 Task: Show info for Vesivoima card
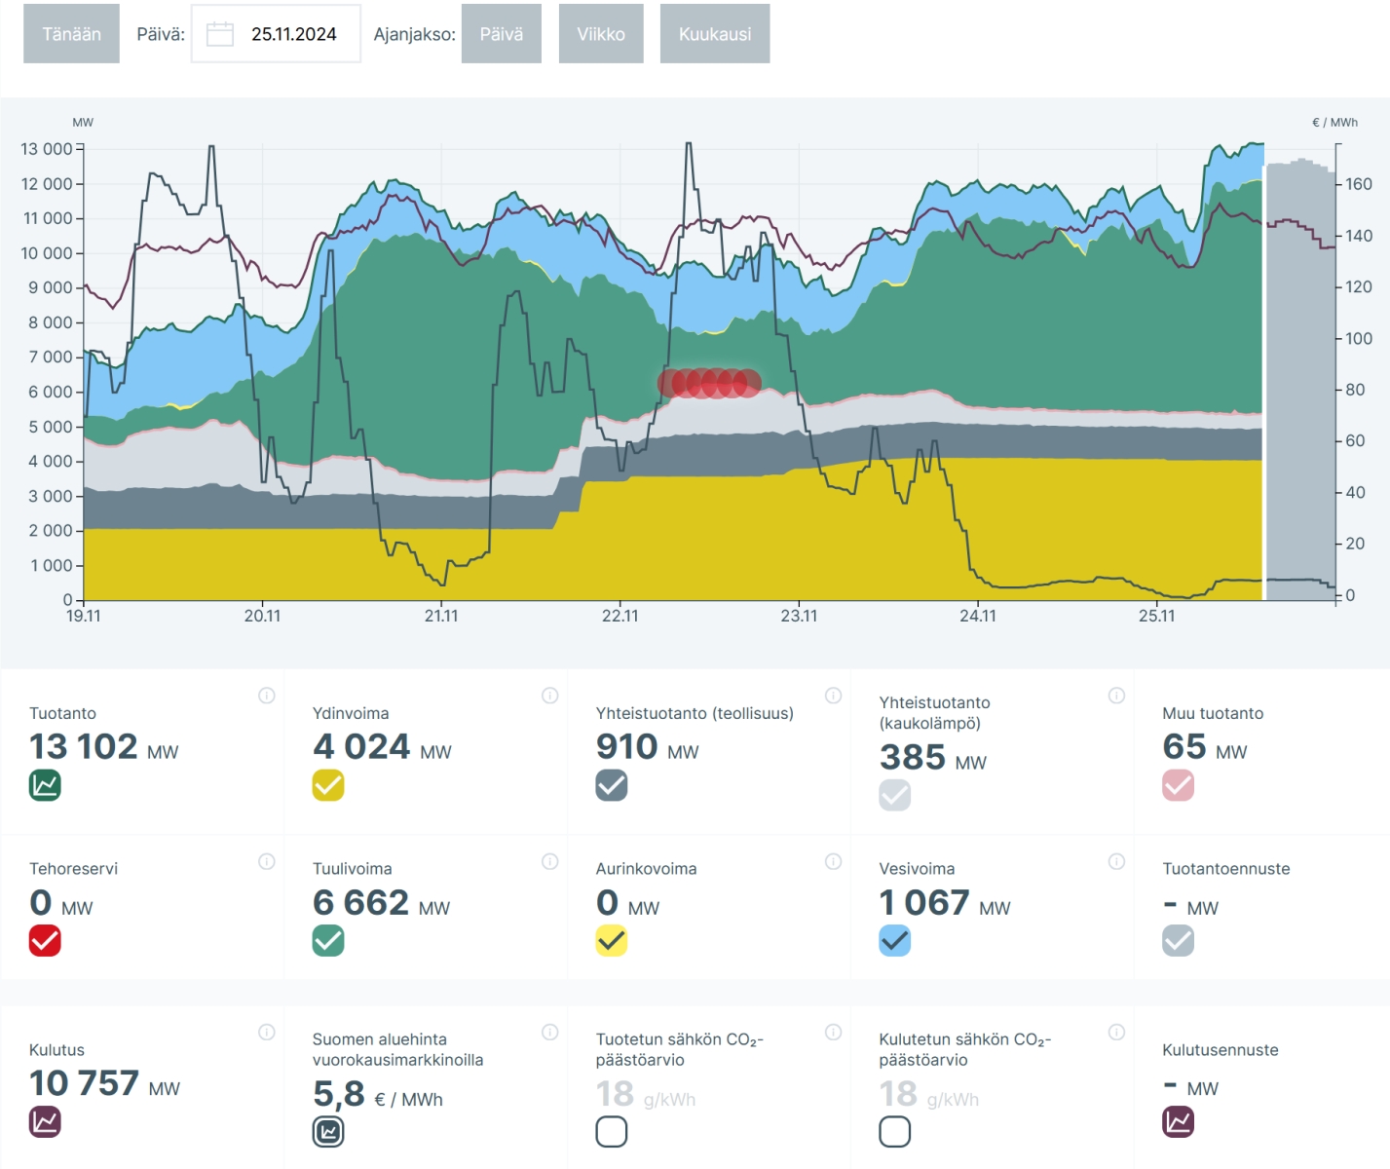tap(1116, 861)
